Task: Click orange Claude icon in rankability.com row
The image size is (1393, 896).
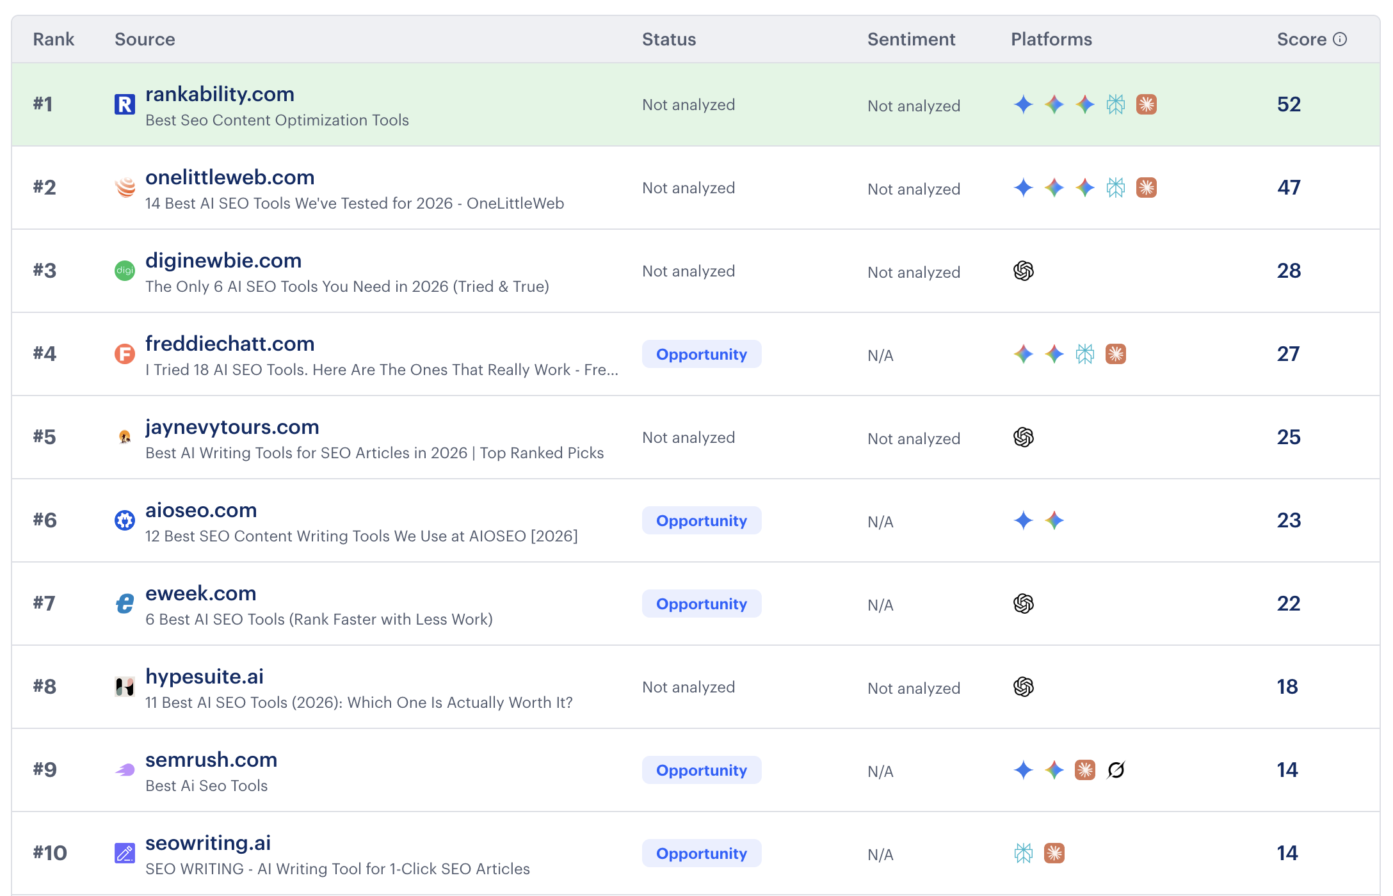Action: 1147,104
